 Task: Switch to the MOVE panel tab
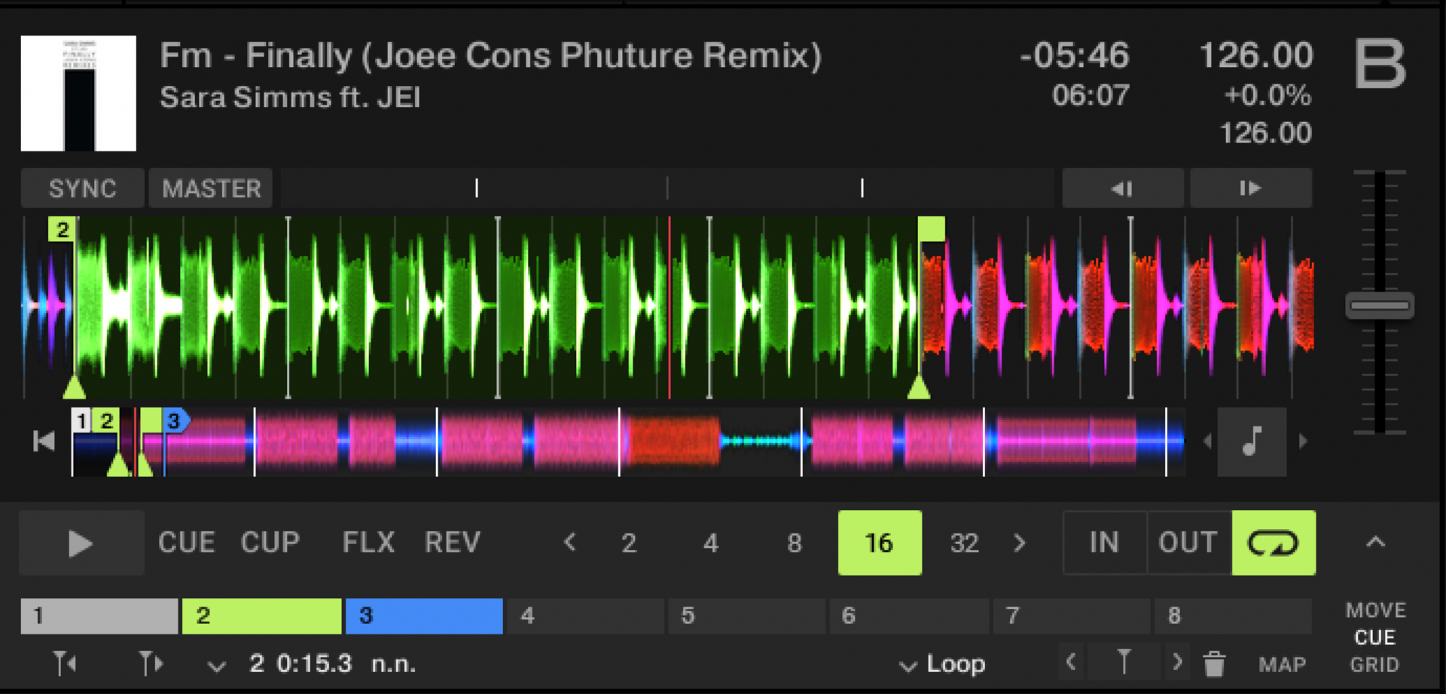[1375, 610]
